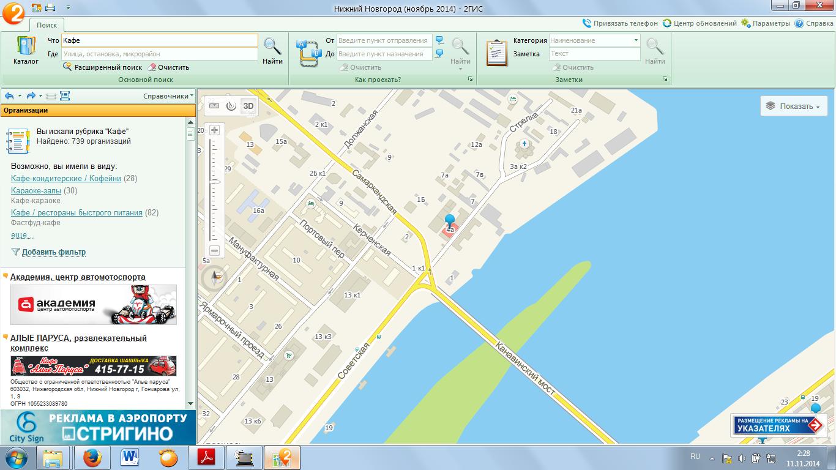Open Расширенный поиск advanced search
This screenshot has width=836, height=470.
click(x=102, y=67)
